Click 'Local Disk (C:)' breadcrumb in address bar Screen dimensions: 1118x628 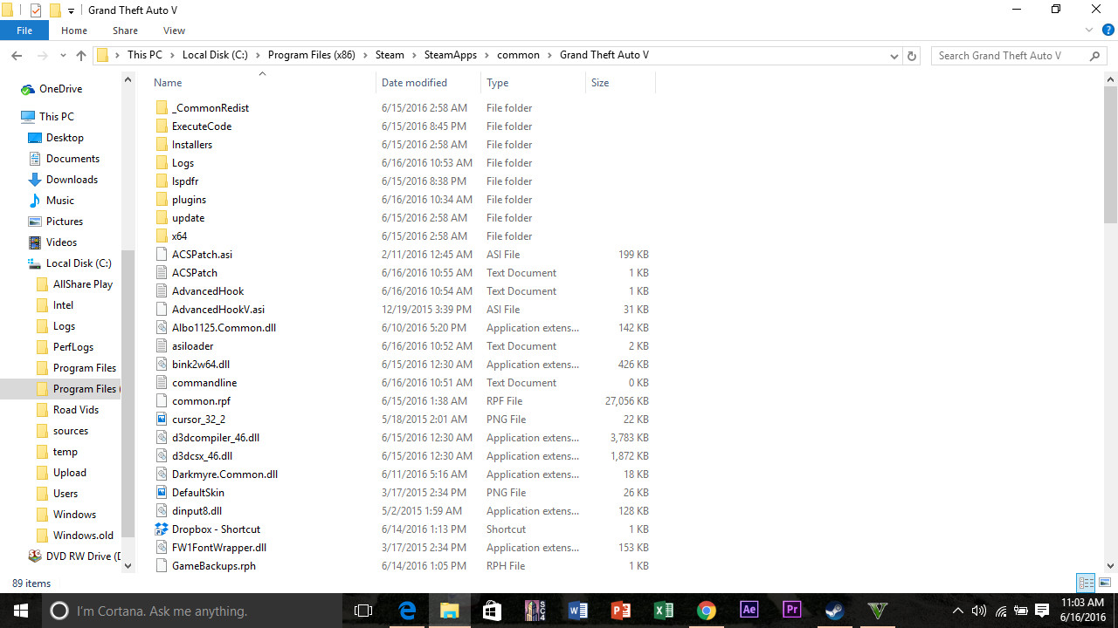[215, 55]
